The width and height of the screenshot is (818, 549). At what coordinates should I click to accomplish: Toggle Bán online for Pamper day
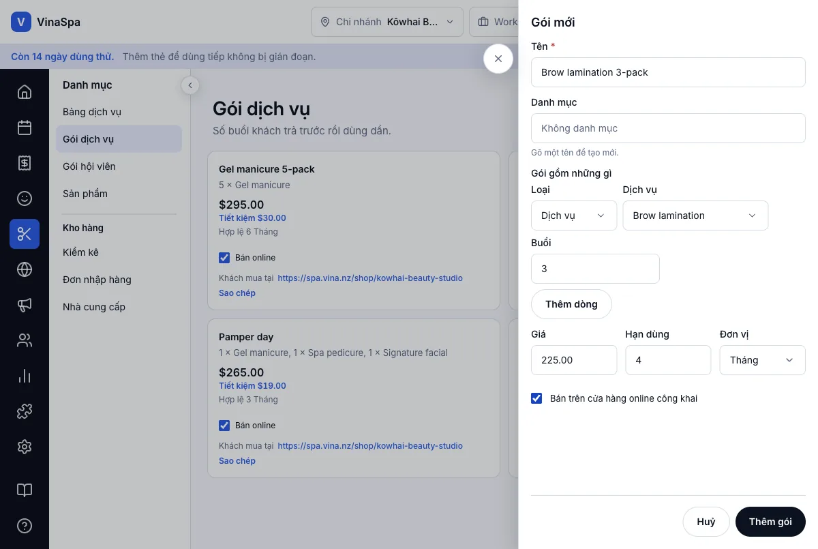click(224, 426)
